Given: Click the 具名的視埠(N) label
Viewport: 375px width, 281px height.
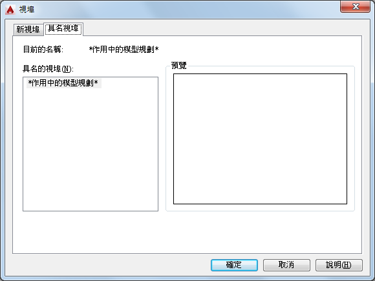Looking at the screenshot, I should [x=48, y=69].
